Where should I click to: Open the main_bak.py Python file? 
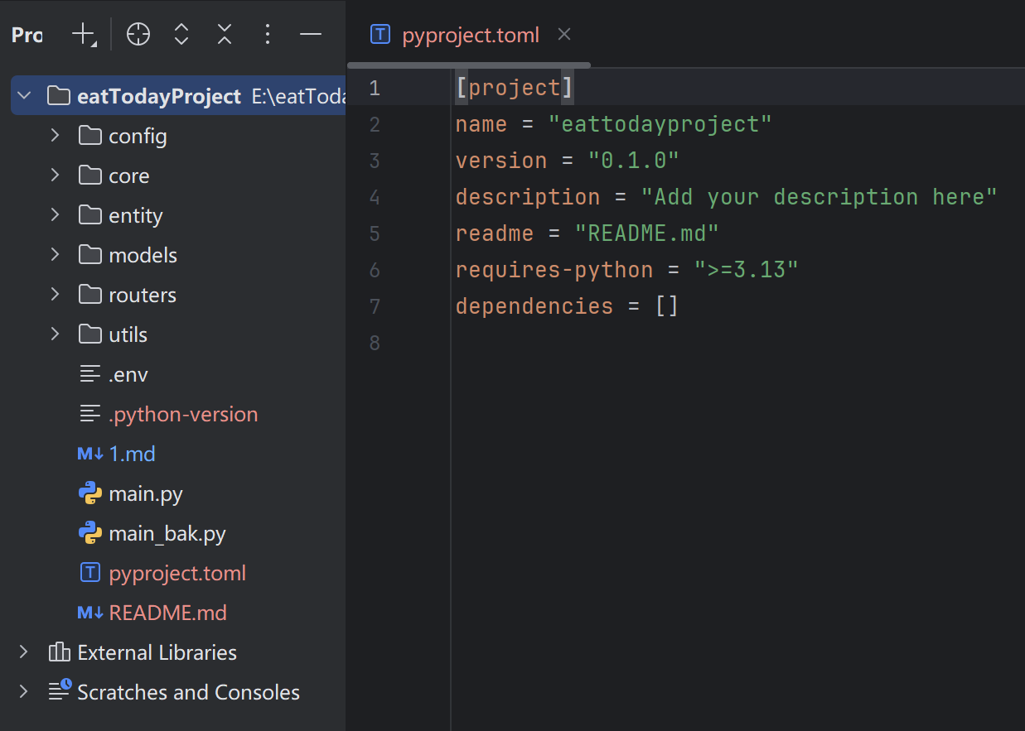[x=167, y=534]
